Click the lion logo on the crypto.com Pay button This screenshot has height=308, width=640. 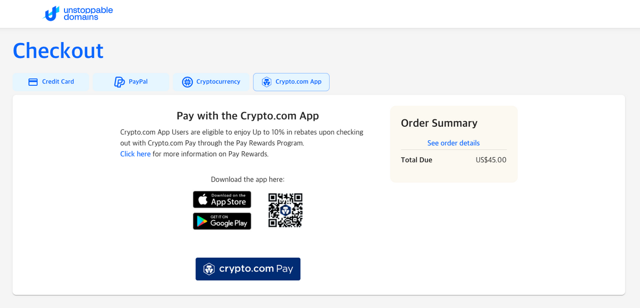209,269
